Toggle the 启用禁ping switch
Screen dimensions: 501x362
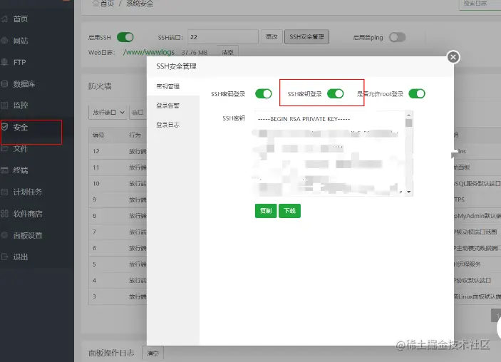(x=397, y=37)
